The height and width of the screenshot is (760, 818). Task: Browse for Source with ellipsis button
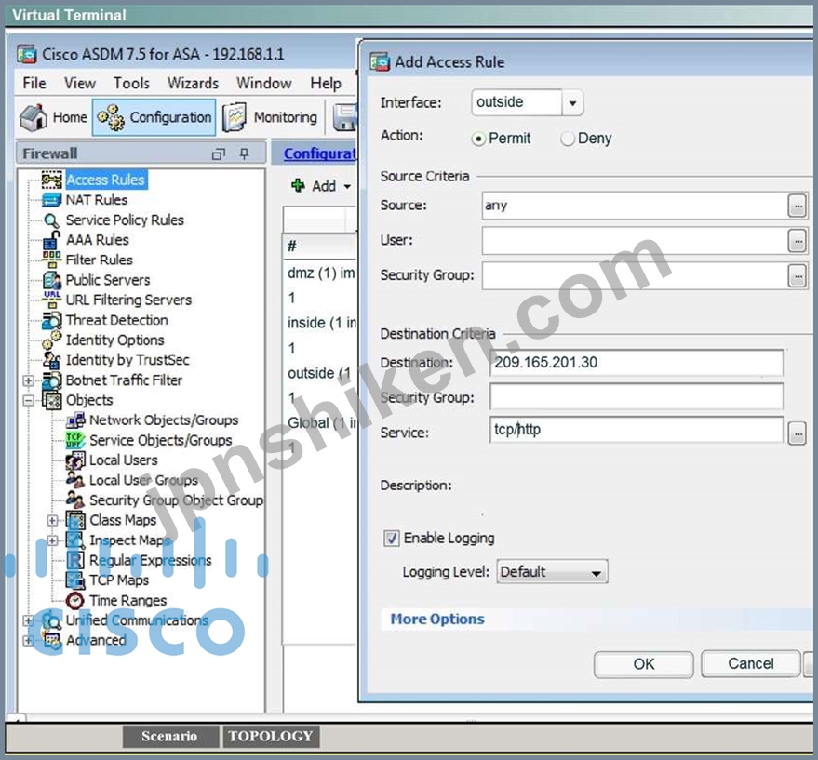coord(798,206)
